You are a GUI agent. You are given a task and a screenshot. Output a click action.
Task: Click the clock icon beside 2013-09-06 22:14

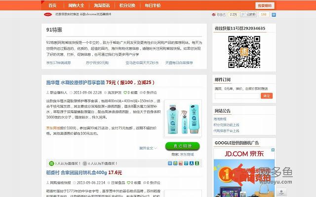(75, 183)
